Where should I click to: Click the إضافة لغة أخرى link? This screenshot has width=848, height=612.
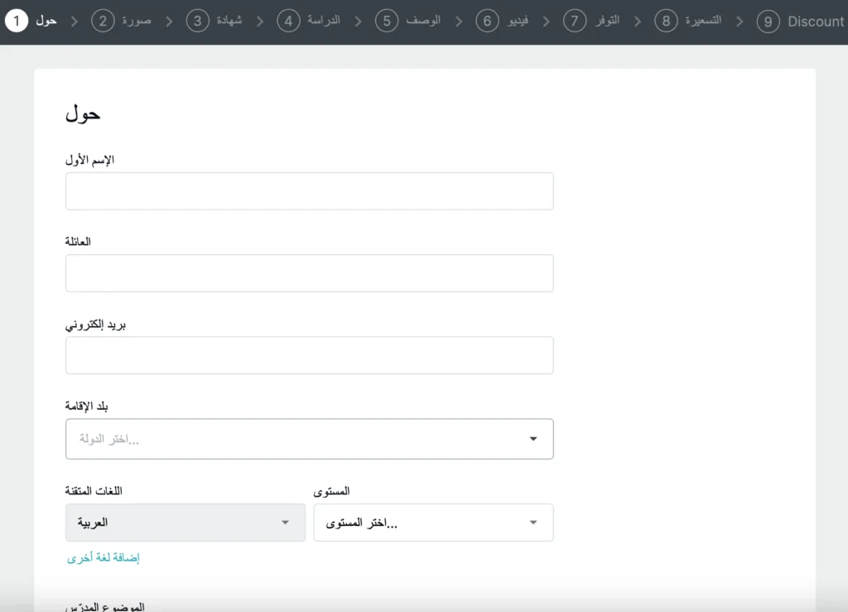(x=104, y=558)
